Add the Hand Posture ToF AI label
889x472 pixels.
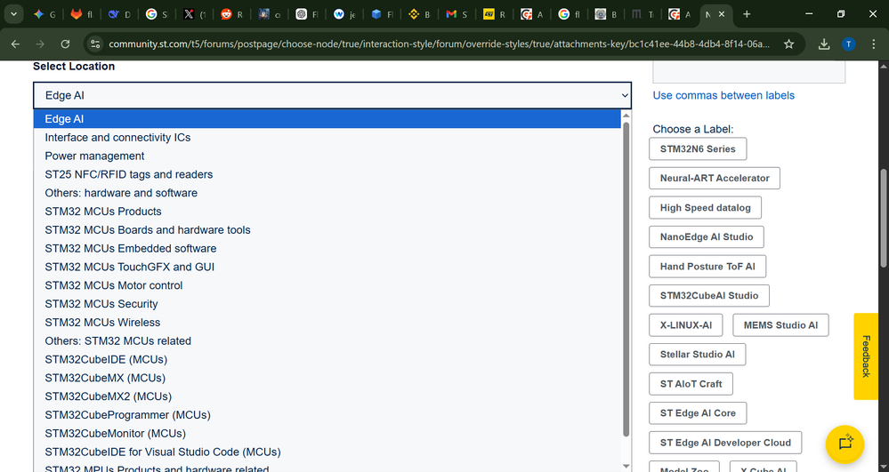[x=707, y=267]
